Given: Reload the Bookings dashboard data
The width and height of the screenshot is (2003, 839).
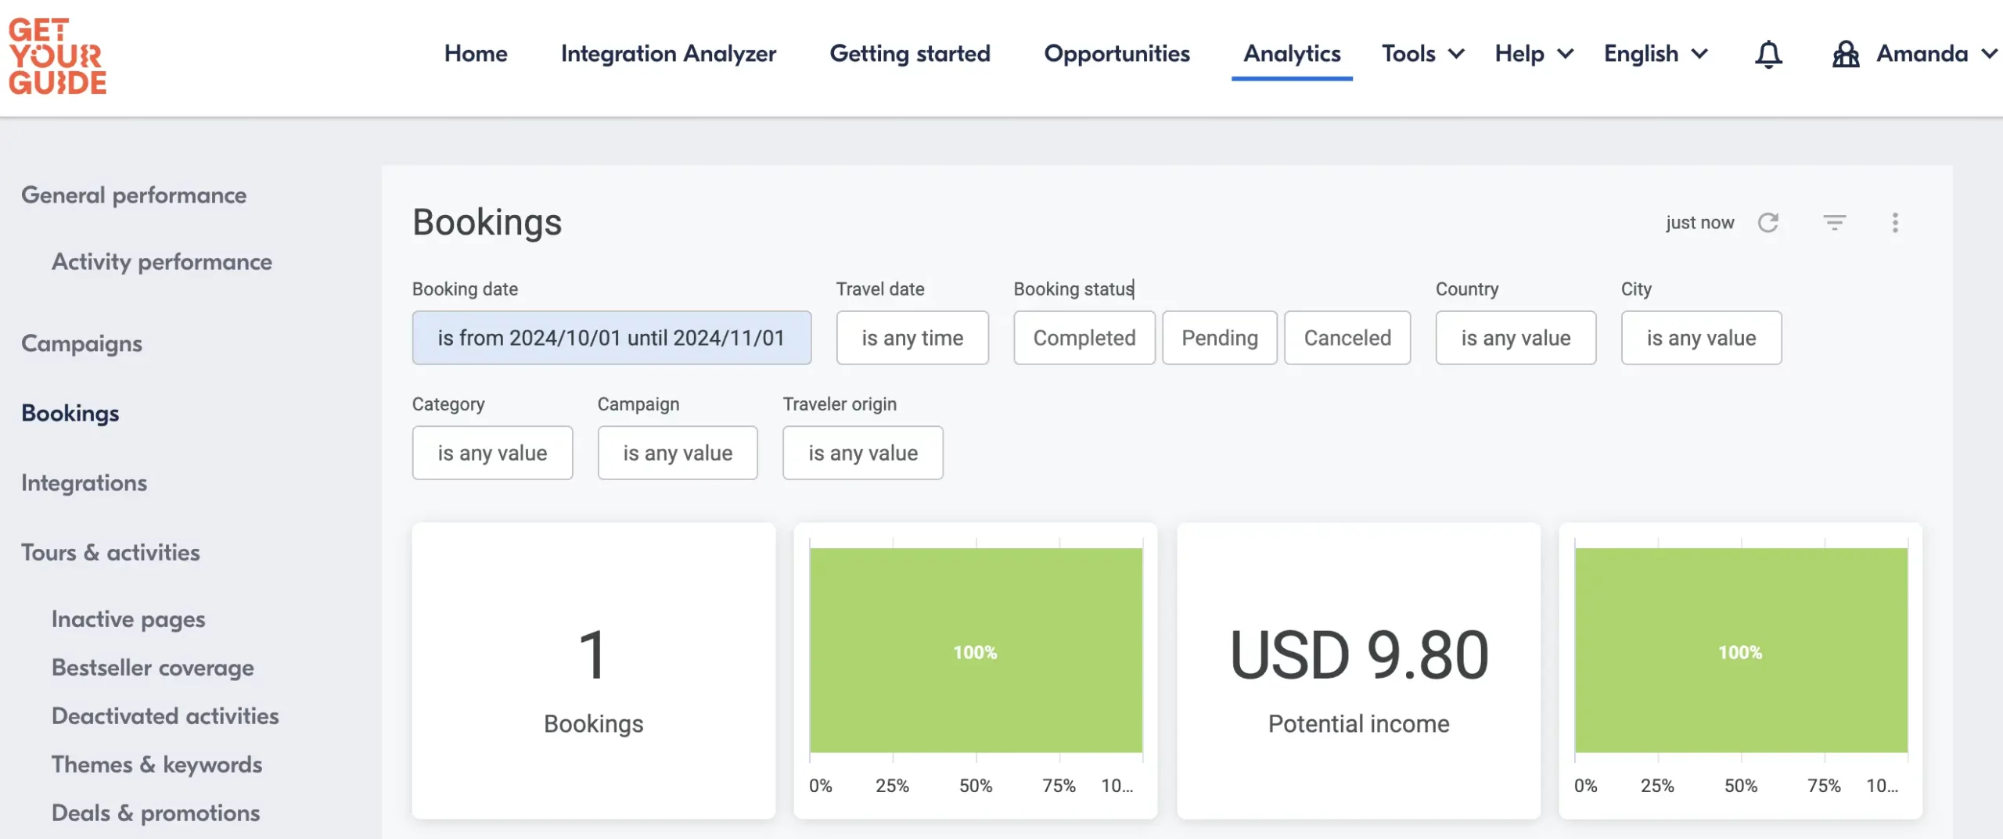Looking at the screenshot, I should [x=1768, y=223].
